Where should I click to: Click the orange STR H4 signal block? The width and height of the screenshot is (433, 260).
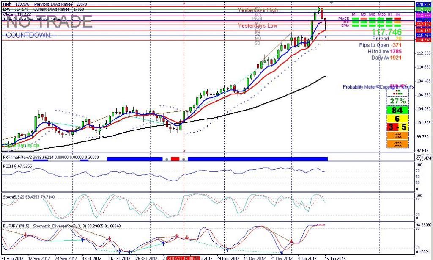(x=397, y=22)
